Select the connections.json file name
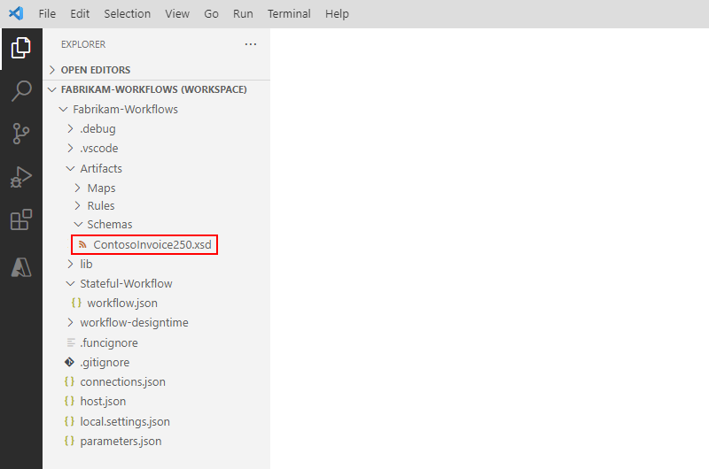This screenshot has height=469, width=709. click(x=122, y=382)
